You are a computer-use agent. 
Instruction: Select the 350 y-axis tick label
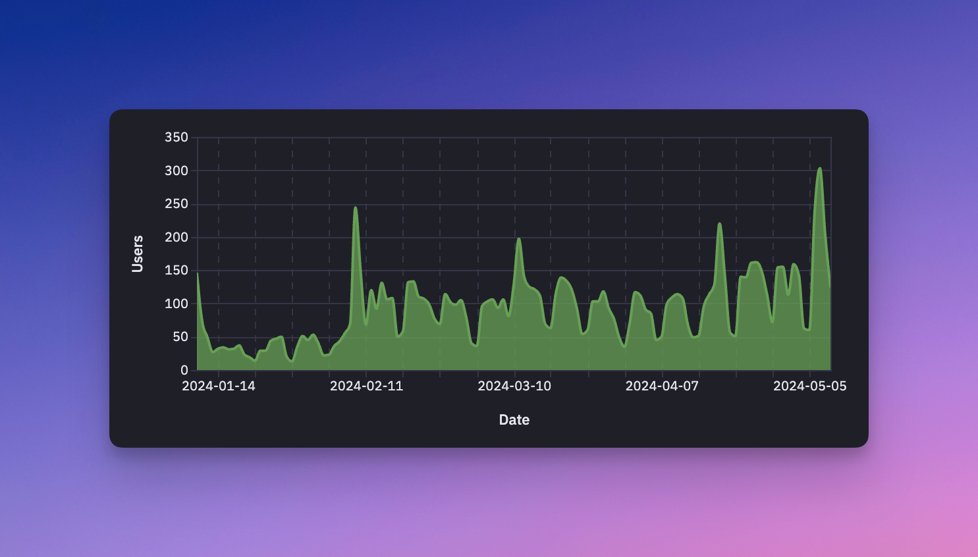tap(177, 138)
